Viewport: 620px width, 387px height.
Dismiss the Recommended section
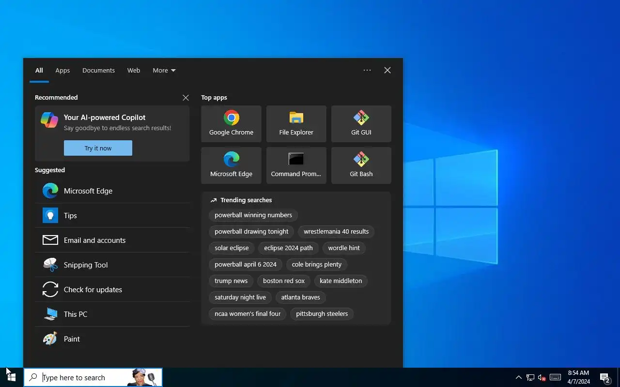tap(186, 98)
